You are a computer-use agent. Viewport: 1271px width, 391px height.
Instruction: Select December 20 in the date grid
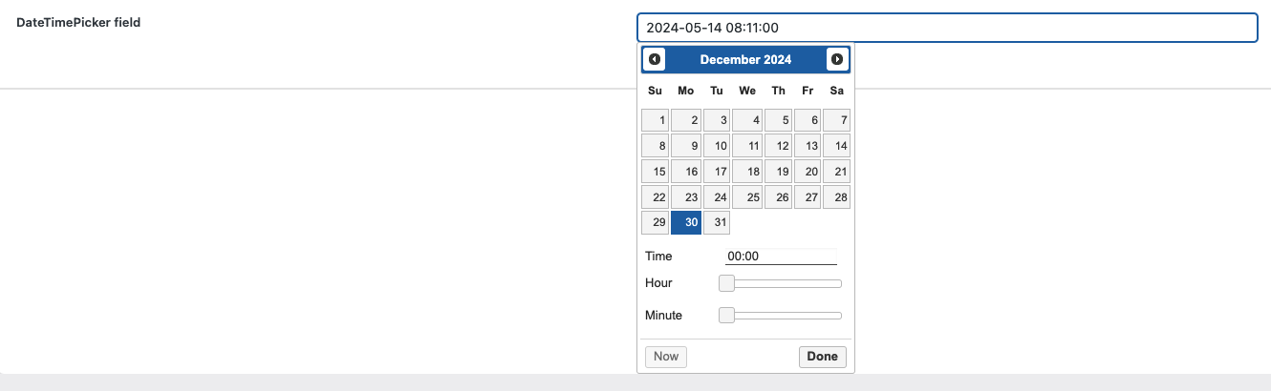(x=808, y=172)
